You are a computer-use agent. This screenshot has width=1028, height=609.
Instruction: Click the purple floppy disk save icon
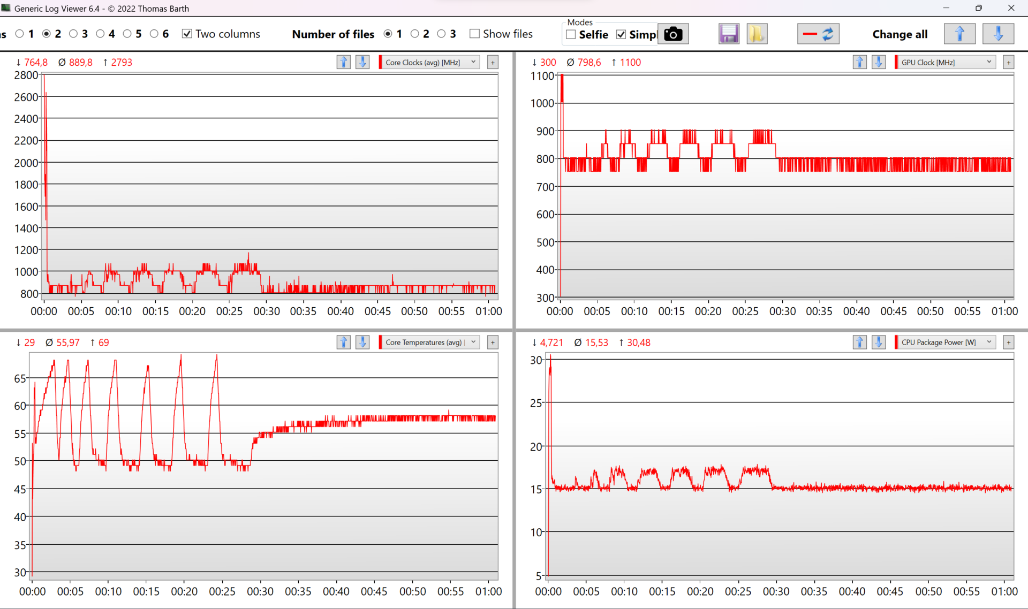click(729, 34)
